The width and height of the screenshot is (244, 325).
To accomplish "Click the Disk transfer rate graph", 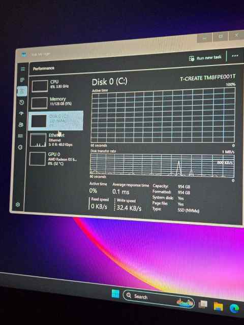I will tap(162, 165).
